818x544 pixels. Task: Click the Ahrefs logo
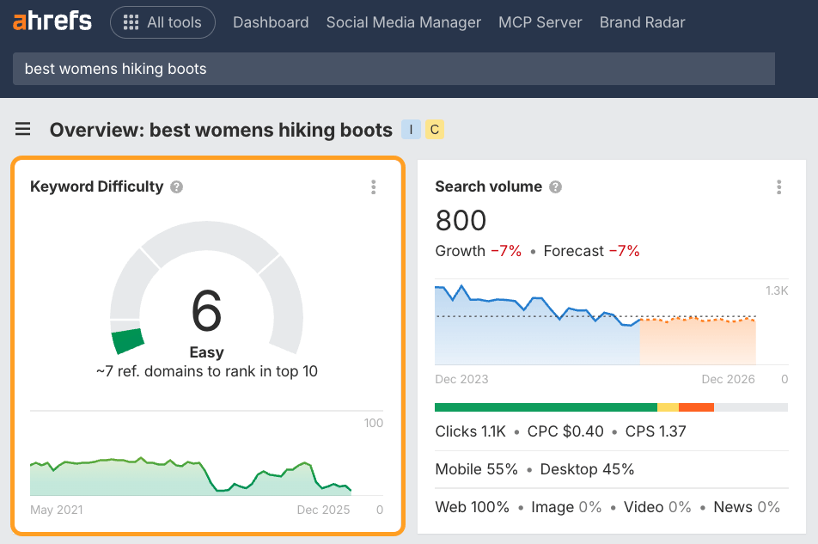click(52, 21)
